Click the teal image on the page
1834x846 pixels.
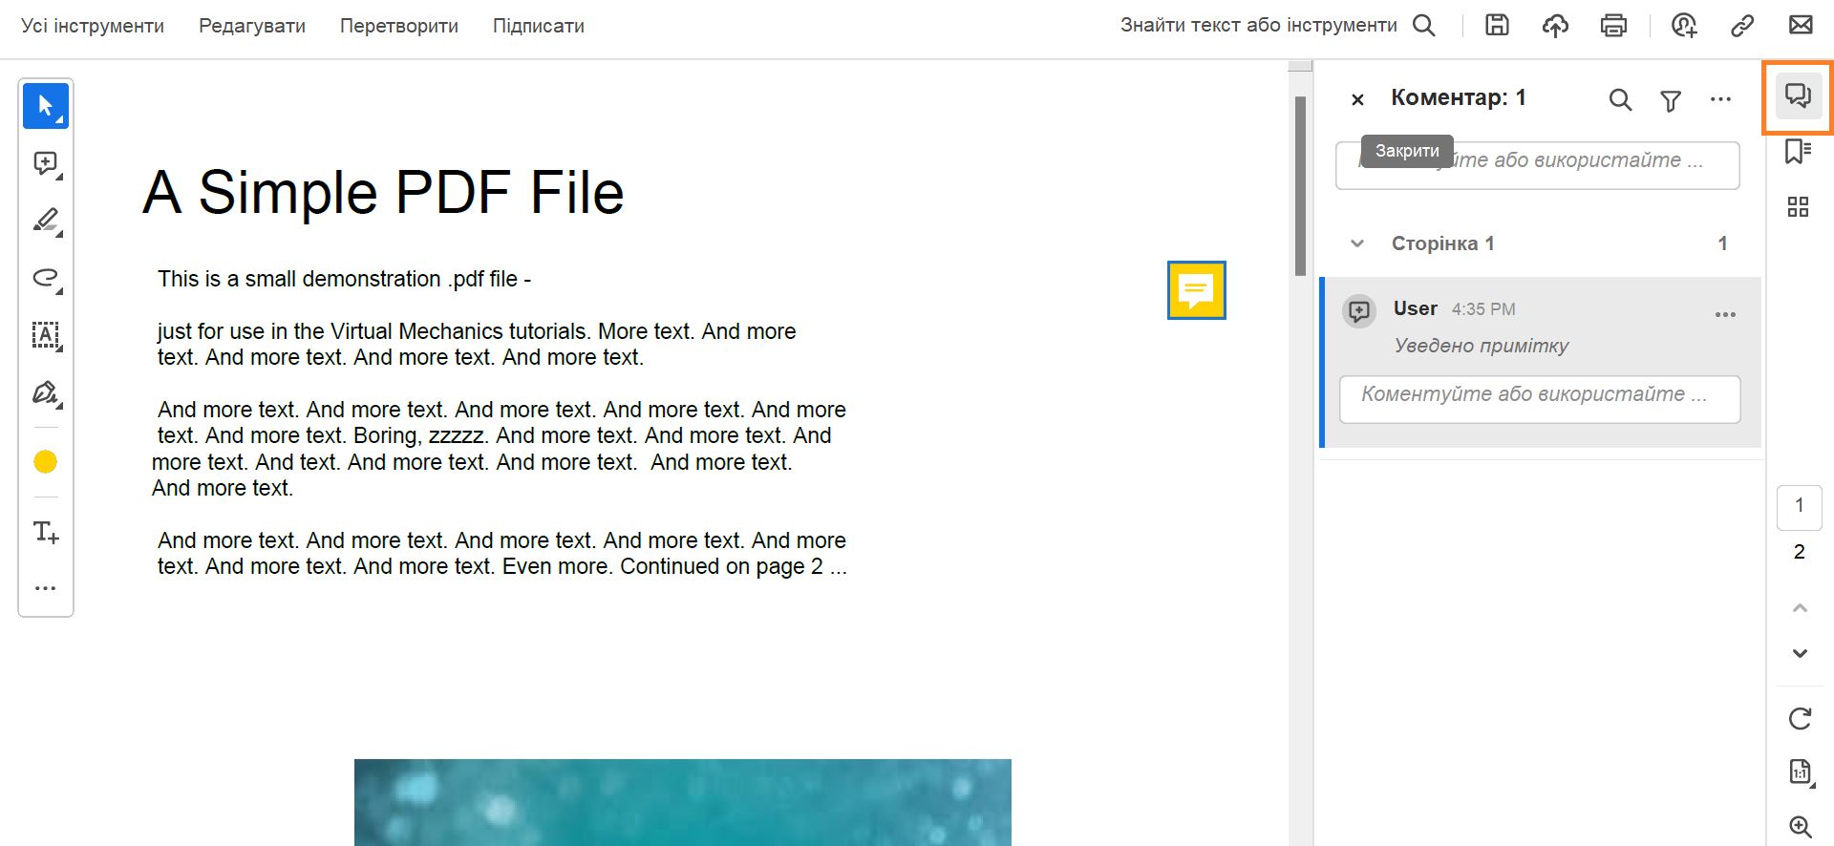(683, 802)
